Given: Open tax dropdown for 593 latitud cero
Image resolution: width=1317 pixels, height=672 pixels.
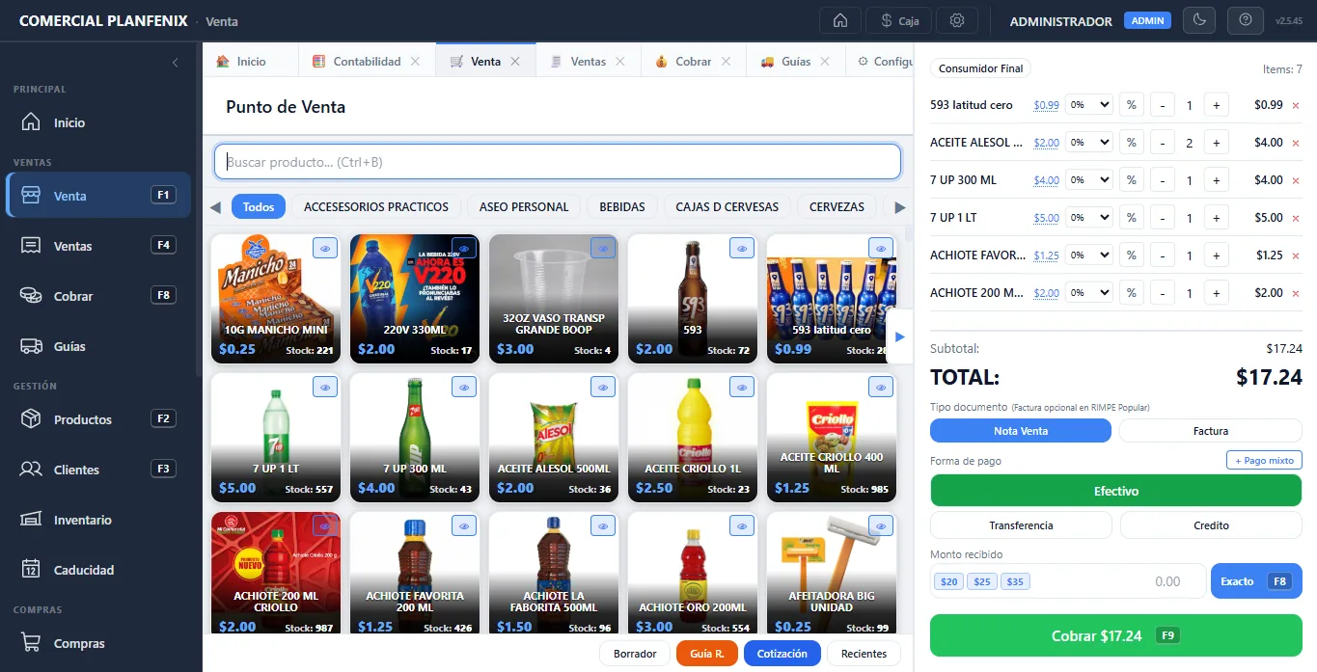Looking at the screenshot, I should pyautogui.click(x=1089, y=105).
